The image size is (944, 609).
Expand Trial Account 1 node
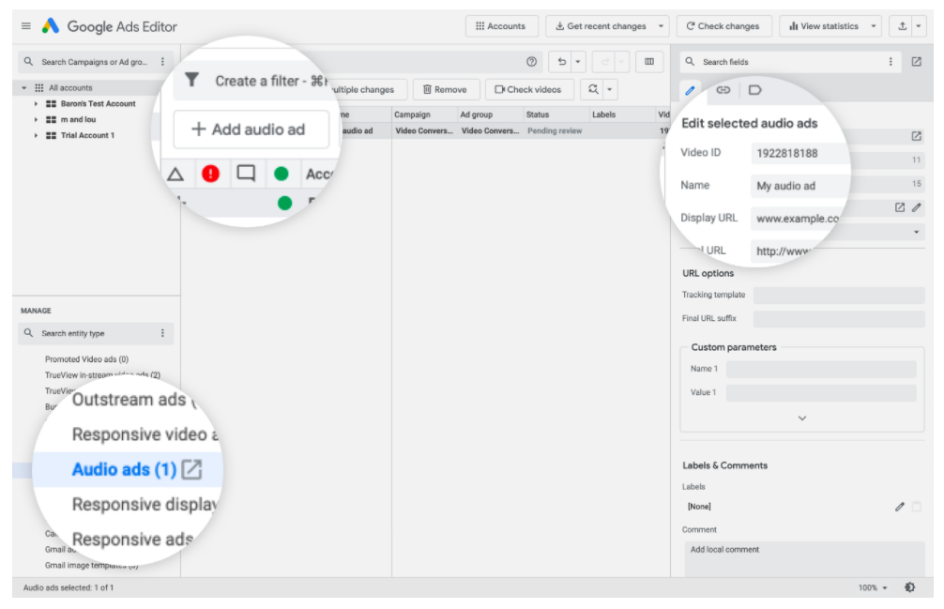pyautogui.click(x=36, y=135)
